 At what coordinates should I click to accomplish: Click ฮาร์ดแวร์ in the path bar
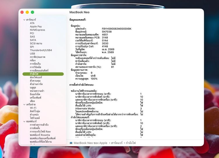[117, 143]
